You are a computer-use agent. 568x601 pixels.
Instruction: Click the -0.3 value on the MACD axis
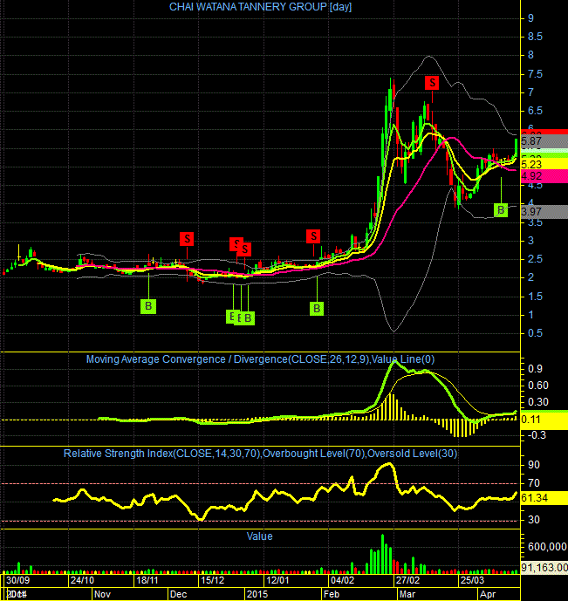click(x=537, y=435)
